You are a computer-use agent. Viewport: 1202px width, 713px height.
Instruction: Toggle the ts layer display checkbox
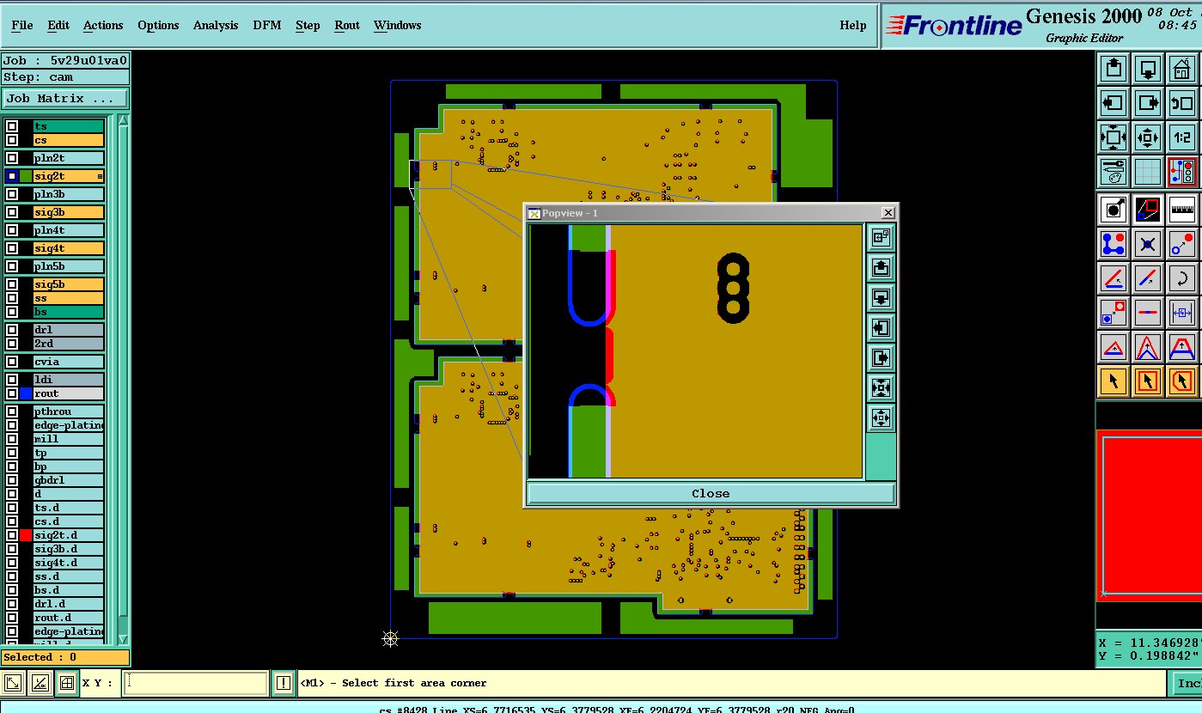coord(12,126)
